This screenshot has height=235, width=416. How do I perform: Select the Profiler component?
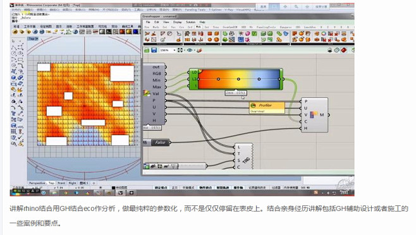click(x=267, y=107)
